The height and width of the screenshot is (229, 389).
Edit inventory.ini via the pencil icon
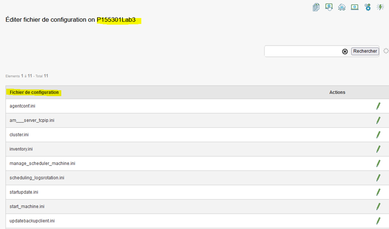tap(378, 149)
